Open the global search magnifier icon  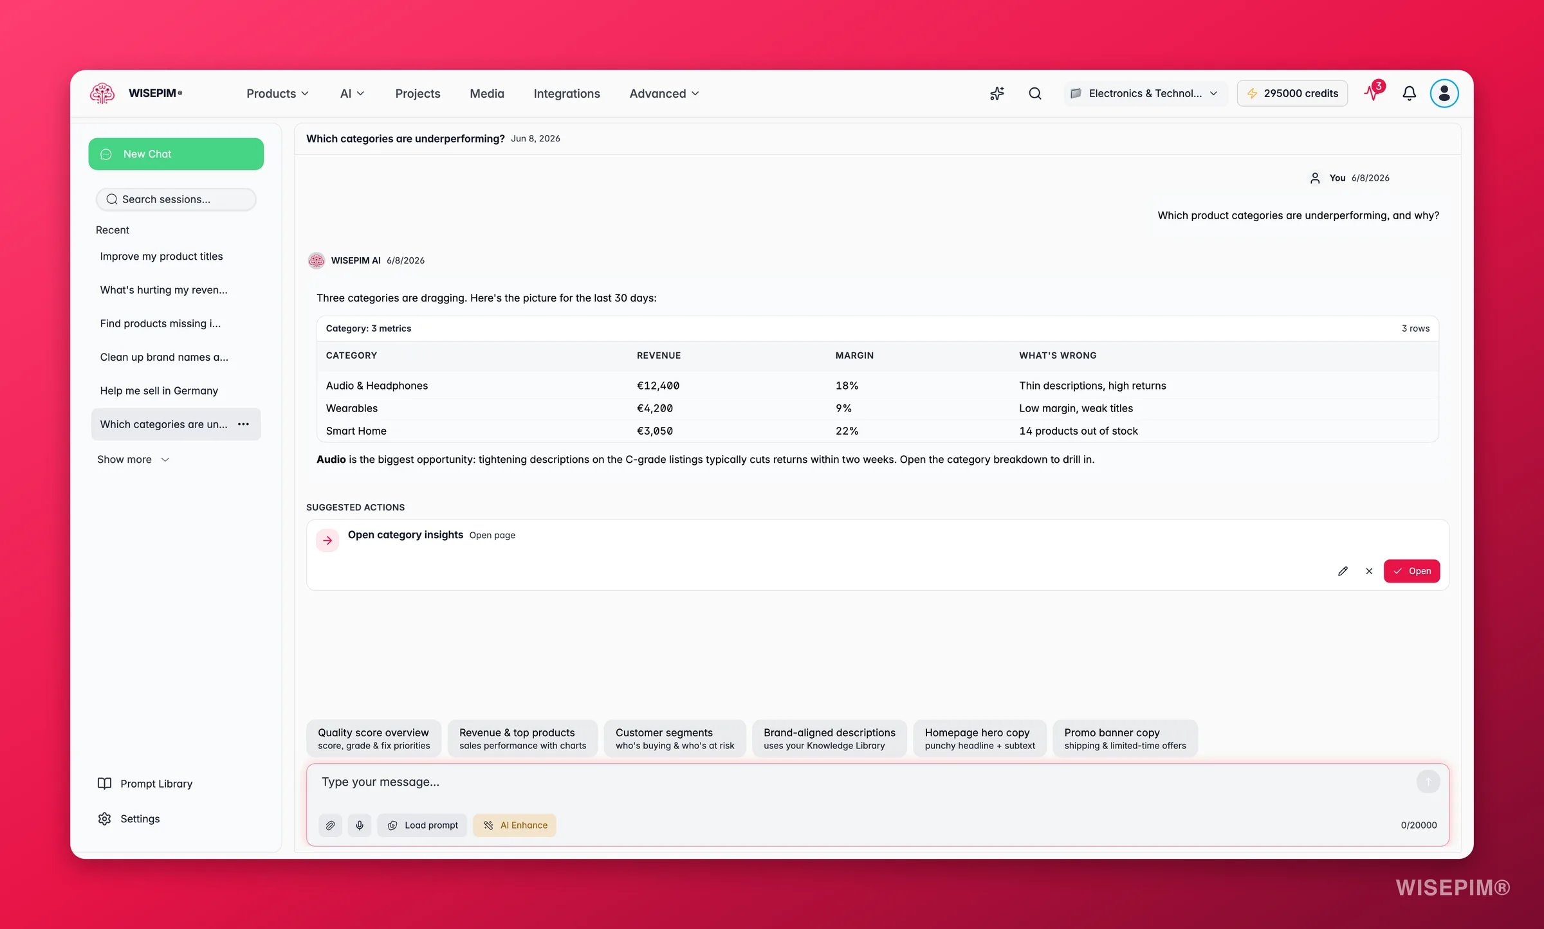point(1034,93)
